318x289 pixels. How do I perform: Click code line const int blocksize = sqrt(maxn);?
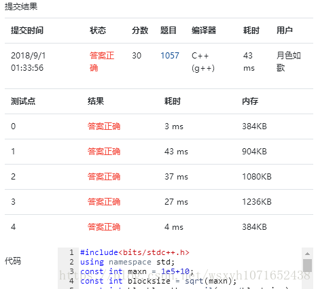click(158, 281)
